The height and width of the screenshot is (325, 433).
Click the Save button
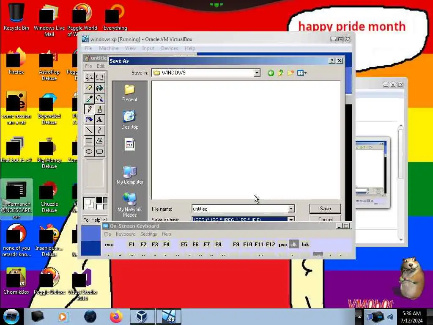coord(325,209)
